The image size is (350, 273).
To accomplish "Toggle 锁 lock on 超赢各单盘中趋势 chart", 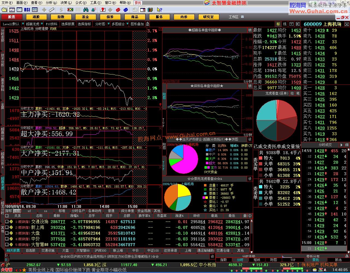I will tap(250, 30).
